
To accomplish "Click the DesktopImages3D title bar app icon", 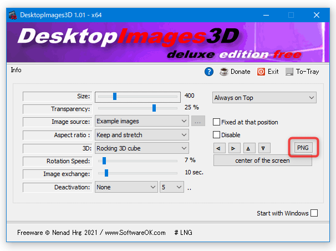I will tap(13, 15).
